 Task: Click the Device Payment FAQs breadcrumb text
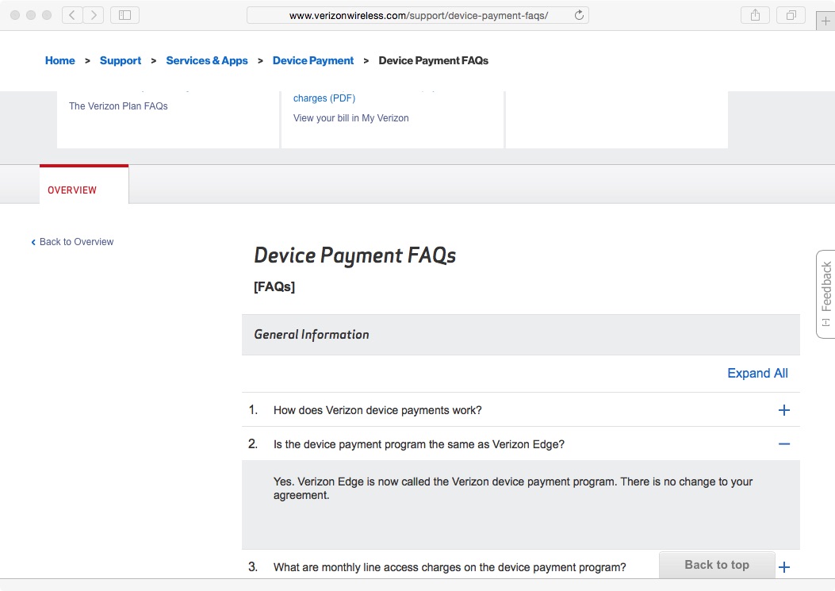[x=434, y=61]
